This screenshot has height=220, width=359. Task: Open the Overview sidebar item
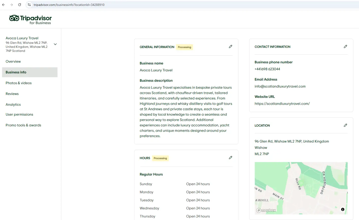coord(13,61)
